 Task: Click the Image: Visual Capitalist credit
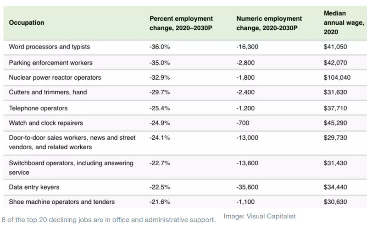tap(260, 216)
